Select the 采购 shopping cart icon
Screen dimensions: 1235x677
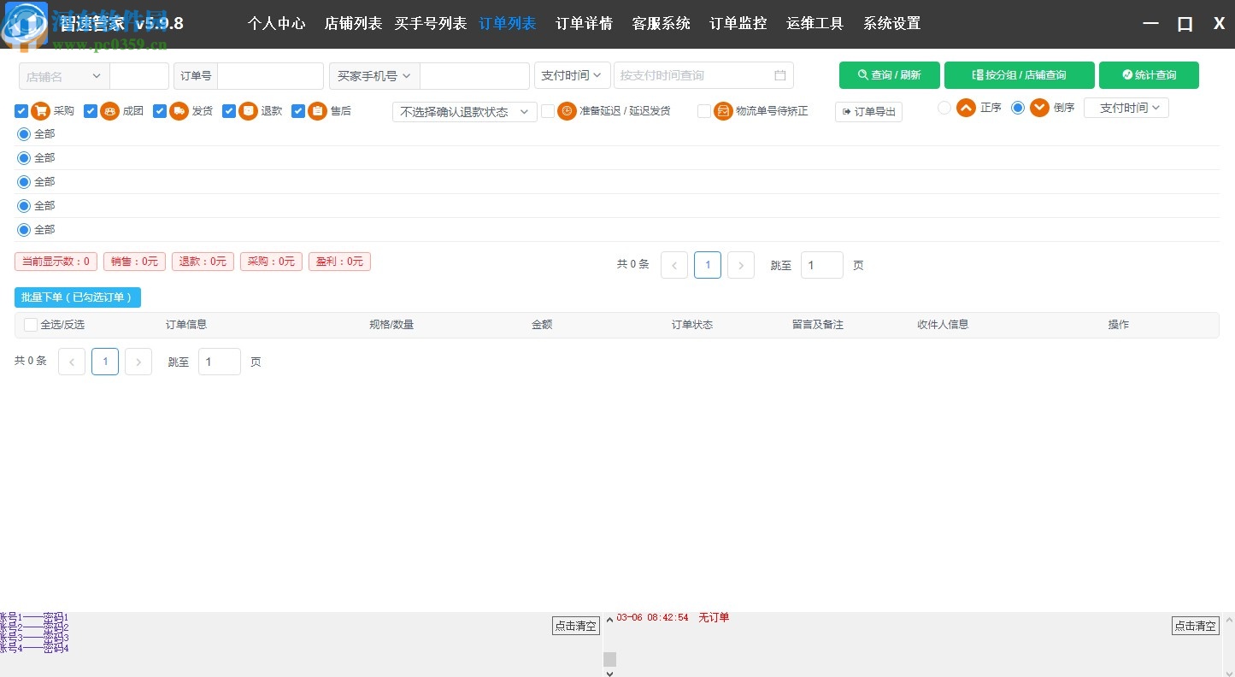click(x=40, y=110)
